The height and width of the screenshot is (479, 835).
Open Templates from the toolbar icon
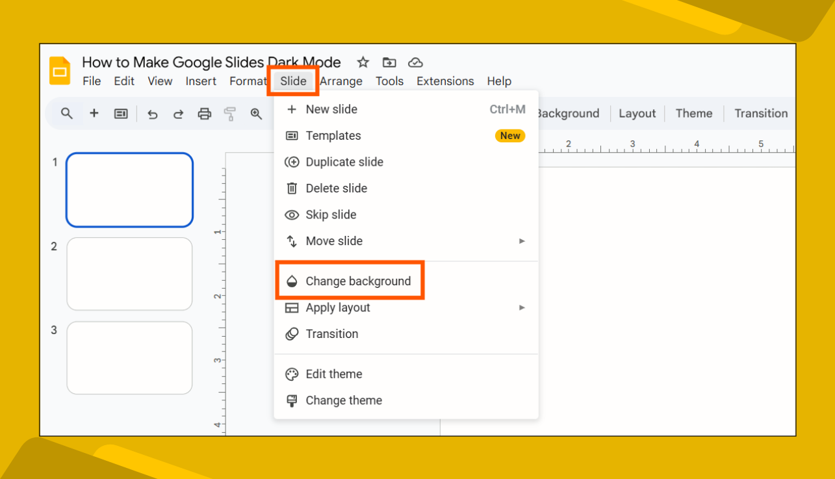click(x=120, y=113)
